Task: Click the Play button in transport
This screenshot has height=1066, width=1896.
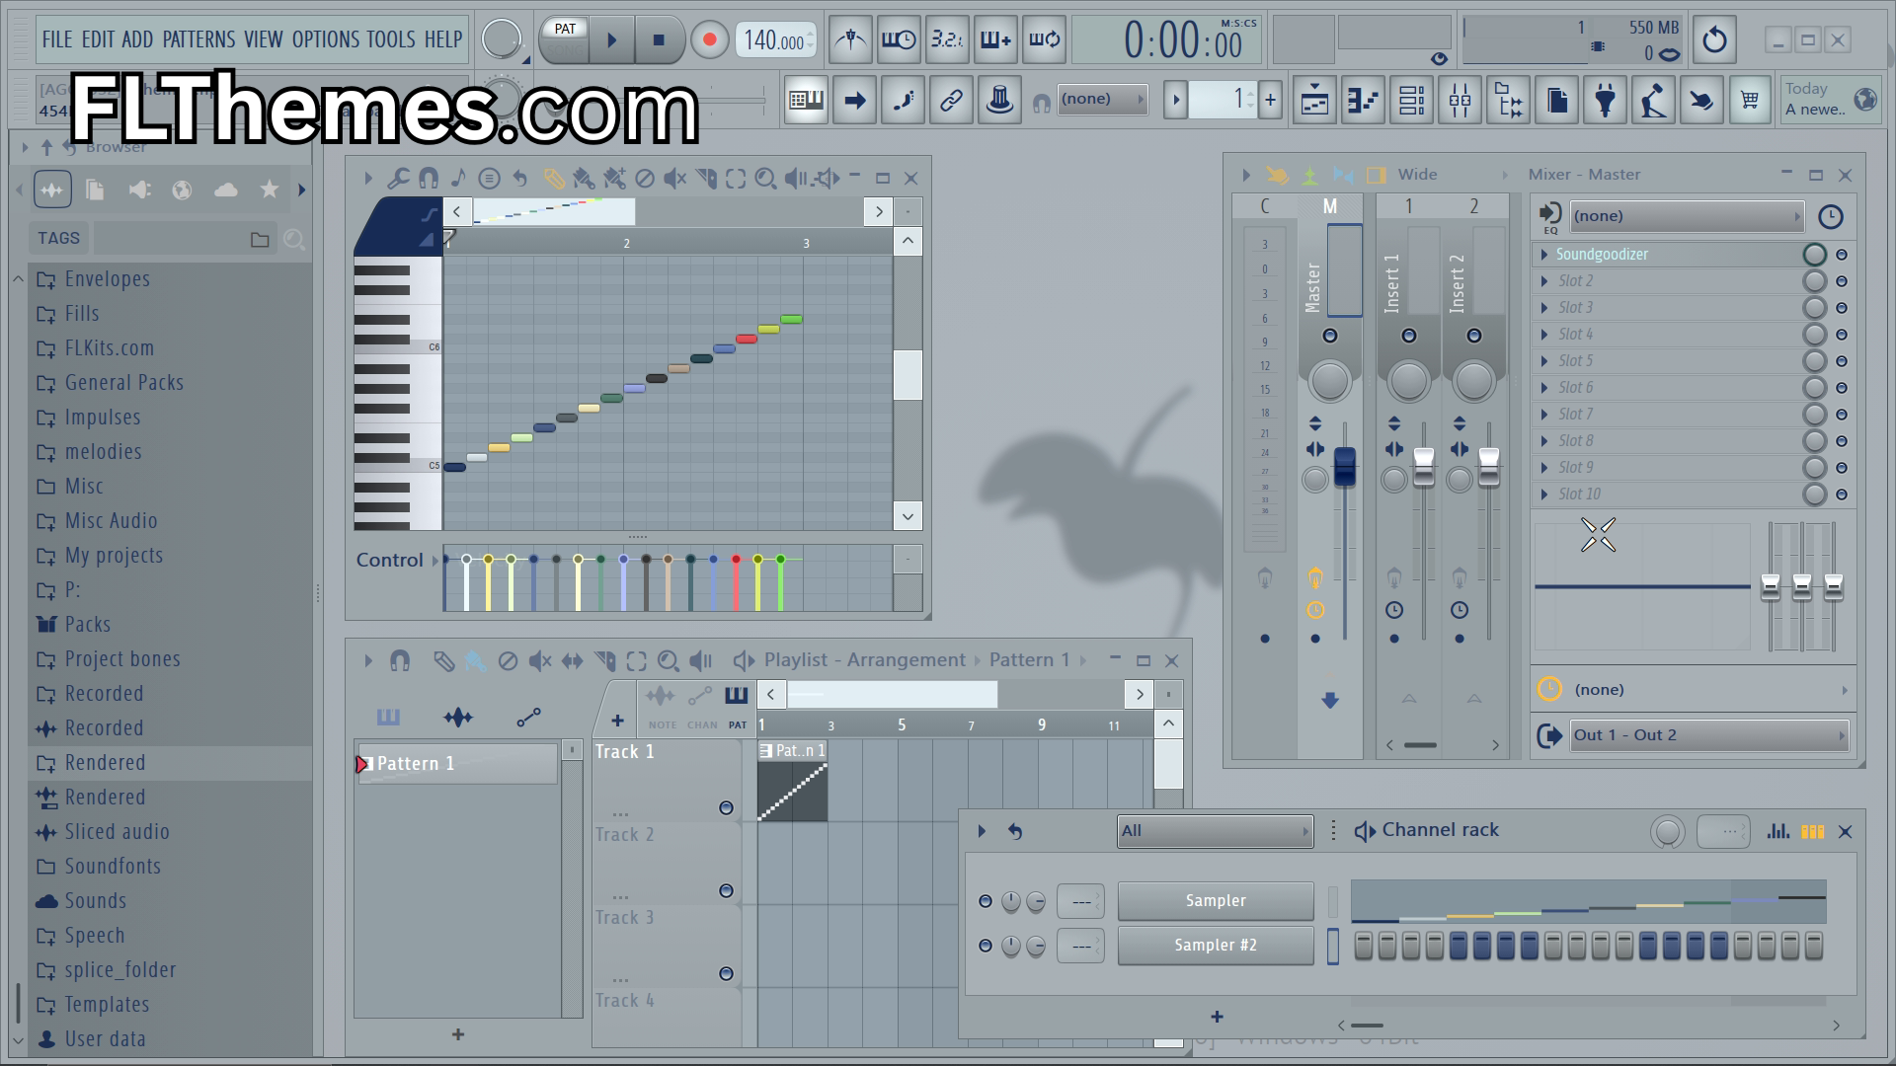Action: [611, 40]
